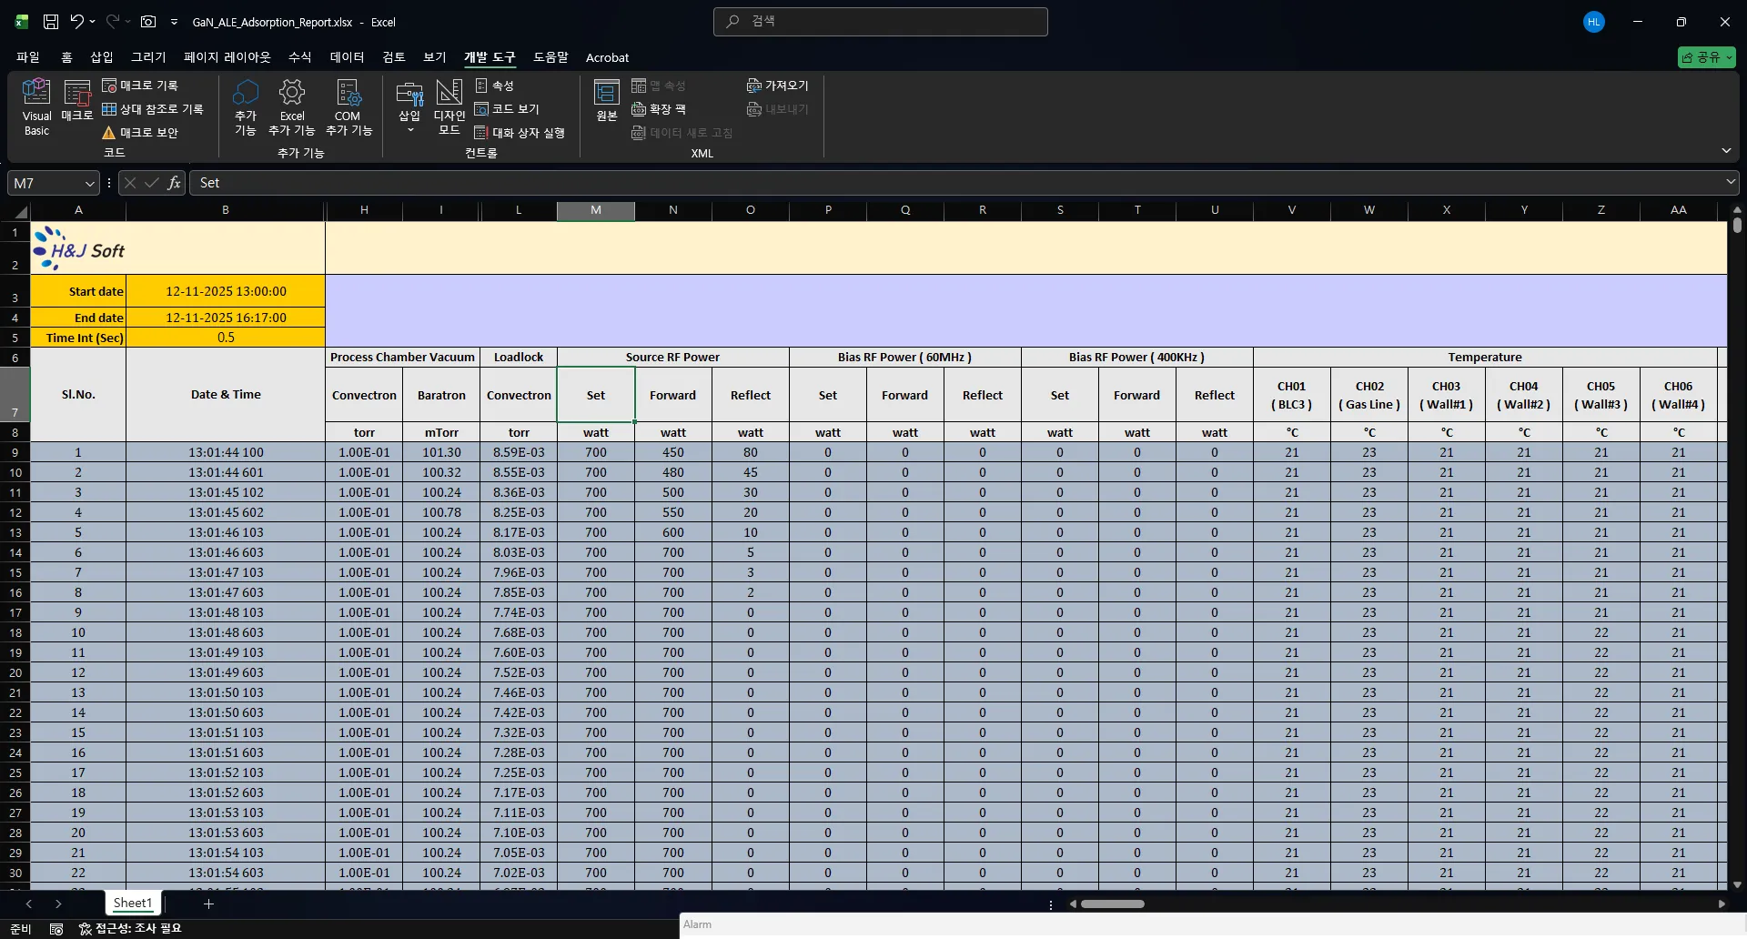Open the add-ins (추가 기능) icon
The image size is (1747, 939).
tap(246, 107)
